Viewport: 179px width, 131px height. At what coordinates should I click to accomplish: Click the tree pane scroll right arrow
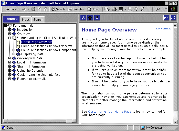click(74, 121)
